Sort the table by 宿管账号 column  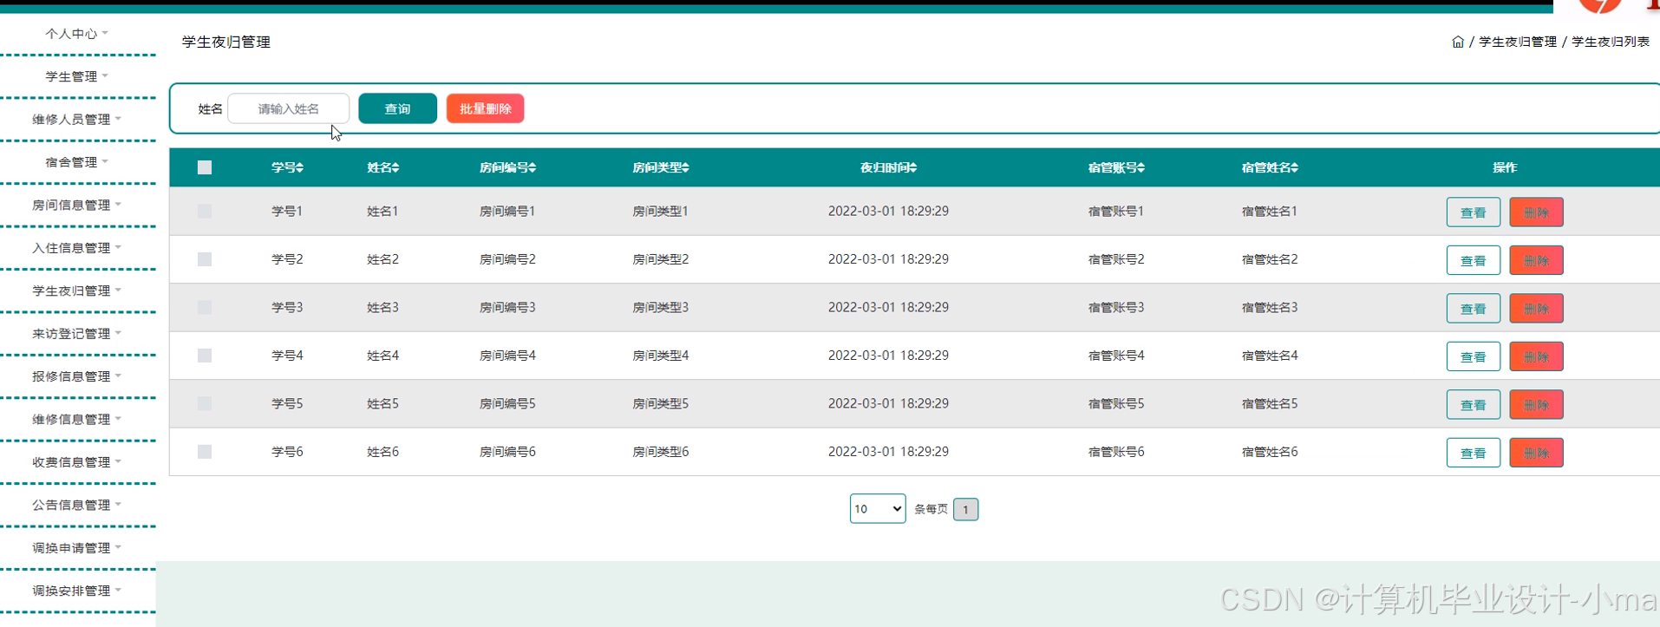click(1116, 167)
